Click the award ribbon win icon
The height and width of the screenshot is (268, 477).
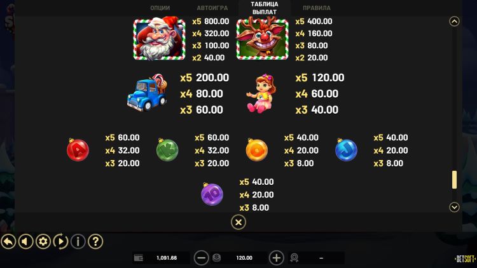coord(294,258)
